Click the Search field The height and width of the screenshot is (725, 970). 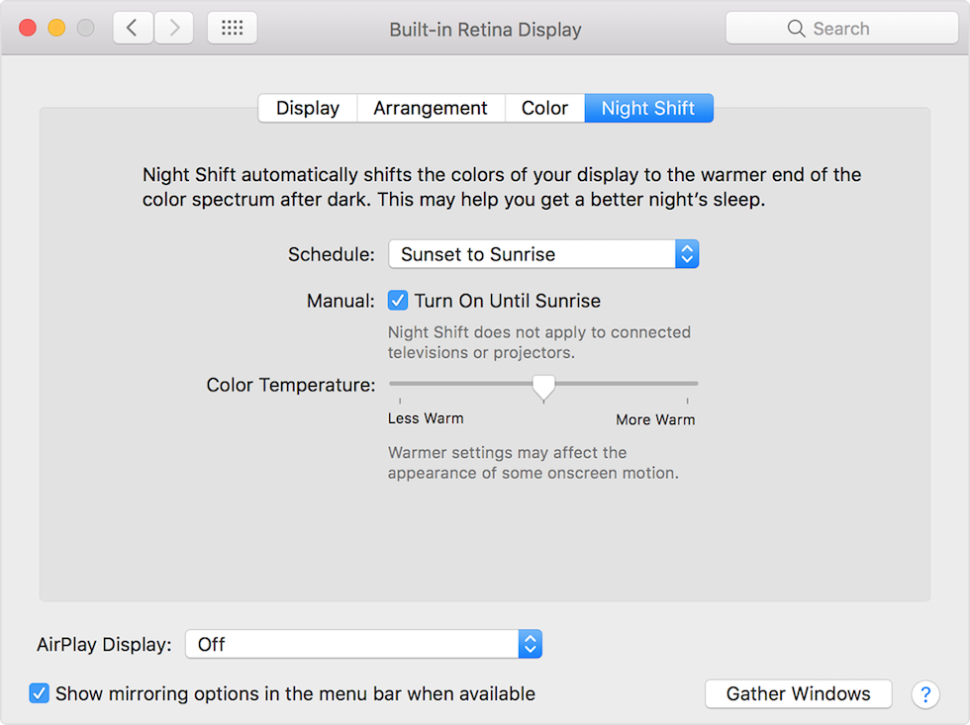pos(842,29)
